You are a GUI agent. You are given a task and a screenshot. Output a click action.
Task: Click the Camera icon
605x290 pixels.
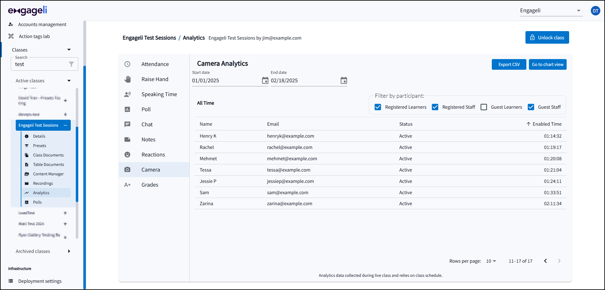pos(127,170)
